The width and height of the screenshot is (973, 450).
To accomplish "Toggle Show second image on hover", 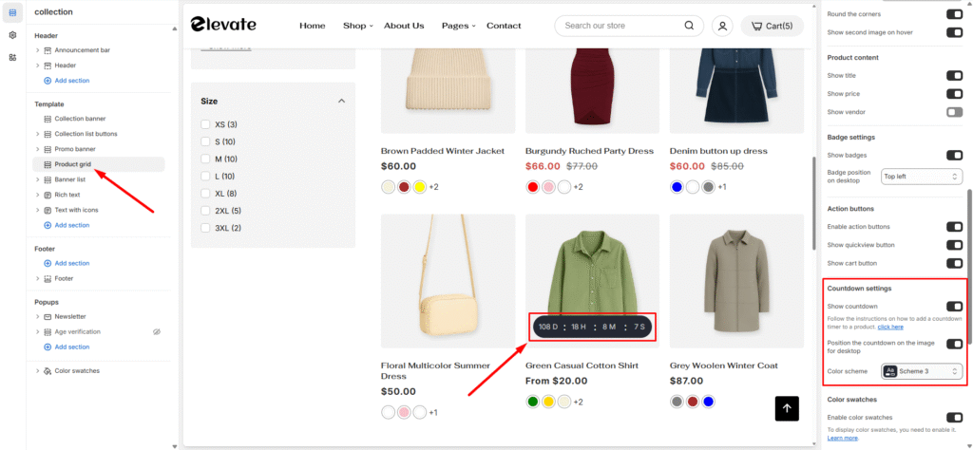I will (954, 32).
